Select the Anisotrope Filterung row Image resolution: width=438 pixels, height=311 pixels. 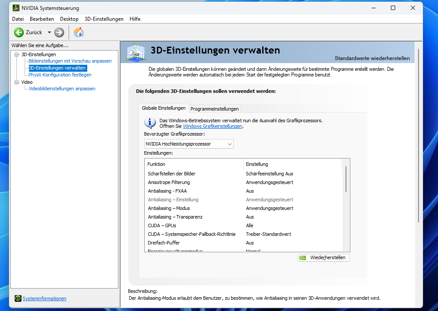click(x=243, y=182)
